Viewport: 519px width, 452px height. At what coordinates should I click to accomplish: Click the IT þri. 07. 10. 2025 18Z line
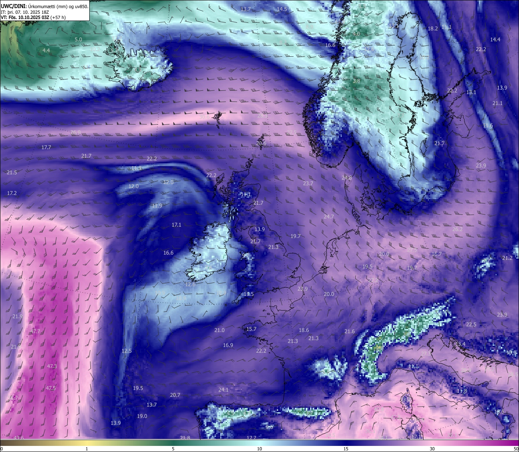(x=25, y=12)
